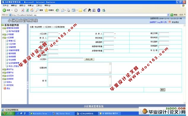Collapse the 管理员帐号管理 tree node
Image resolution: width=188 pixels, height=116 pixels.
coord(3,28)
